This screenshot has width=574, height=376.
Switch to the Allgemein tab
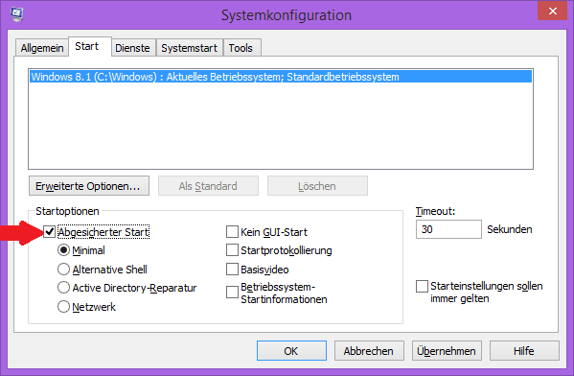[42, 48]
